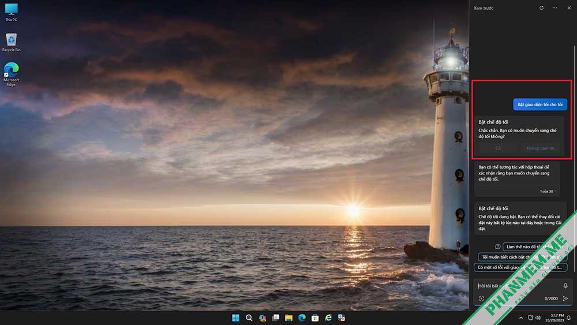
Task: Activate the microphone voice input icon
Action: pos(565,286)
